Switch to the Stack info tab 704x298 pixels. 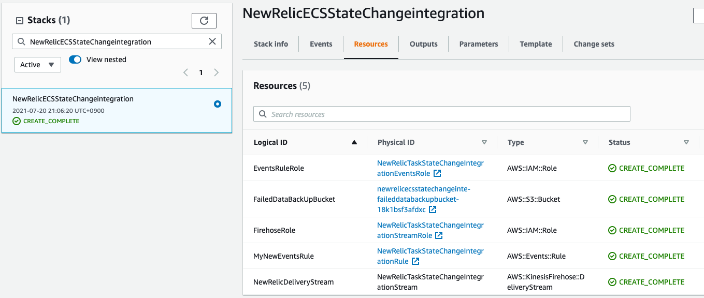click(x=271, y=44)
